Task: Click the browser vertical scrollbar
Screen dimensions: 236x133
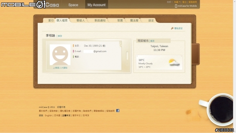Action: pyautogui.click(x=235, y=66)
